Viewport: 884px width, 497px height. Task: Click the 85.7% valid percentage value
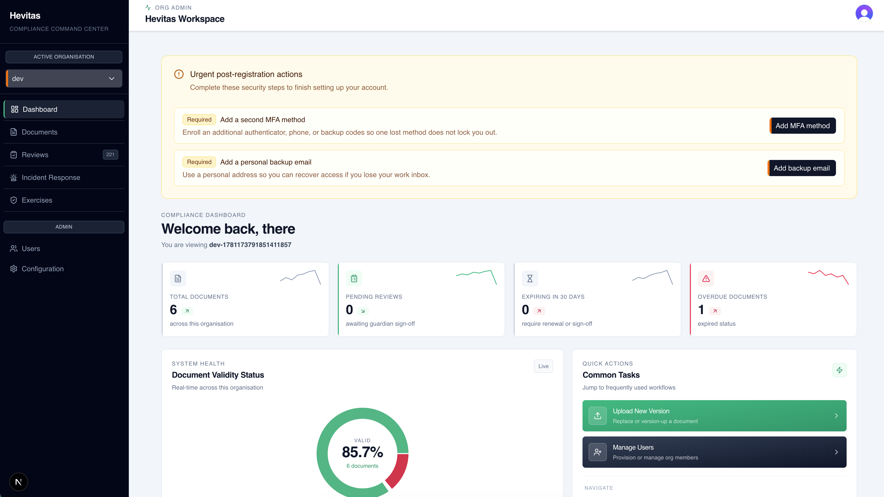point(362,452)
